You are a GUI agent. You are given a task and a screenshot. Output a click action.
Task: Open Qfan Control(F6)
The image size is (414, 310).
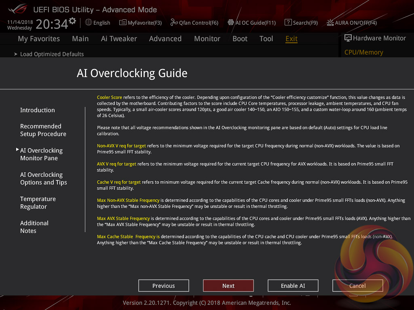click(x=199, y=23)
